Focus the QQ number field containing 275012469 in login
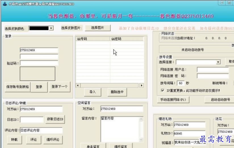Viewport: 234px width, 148px height. point(39,50)
